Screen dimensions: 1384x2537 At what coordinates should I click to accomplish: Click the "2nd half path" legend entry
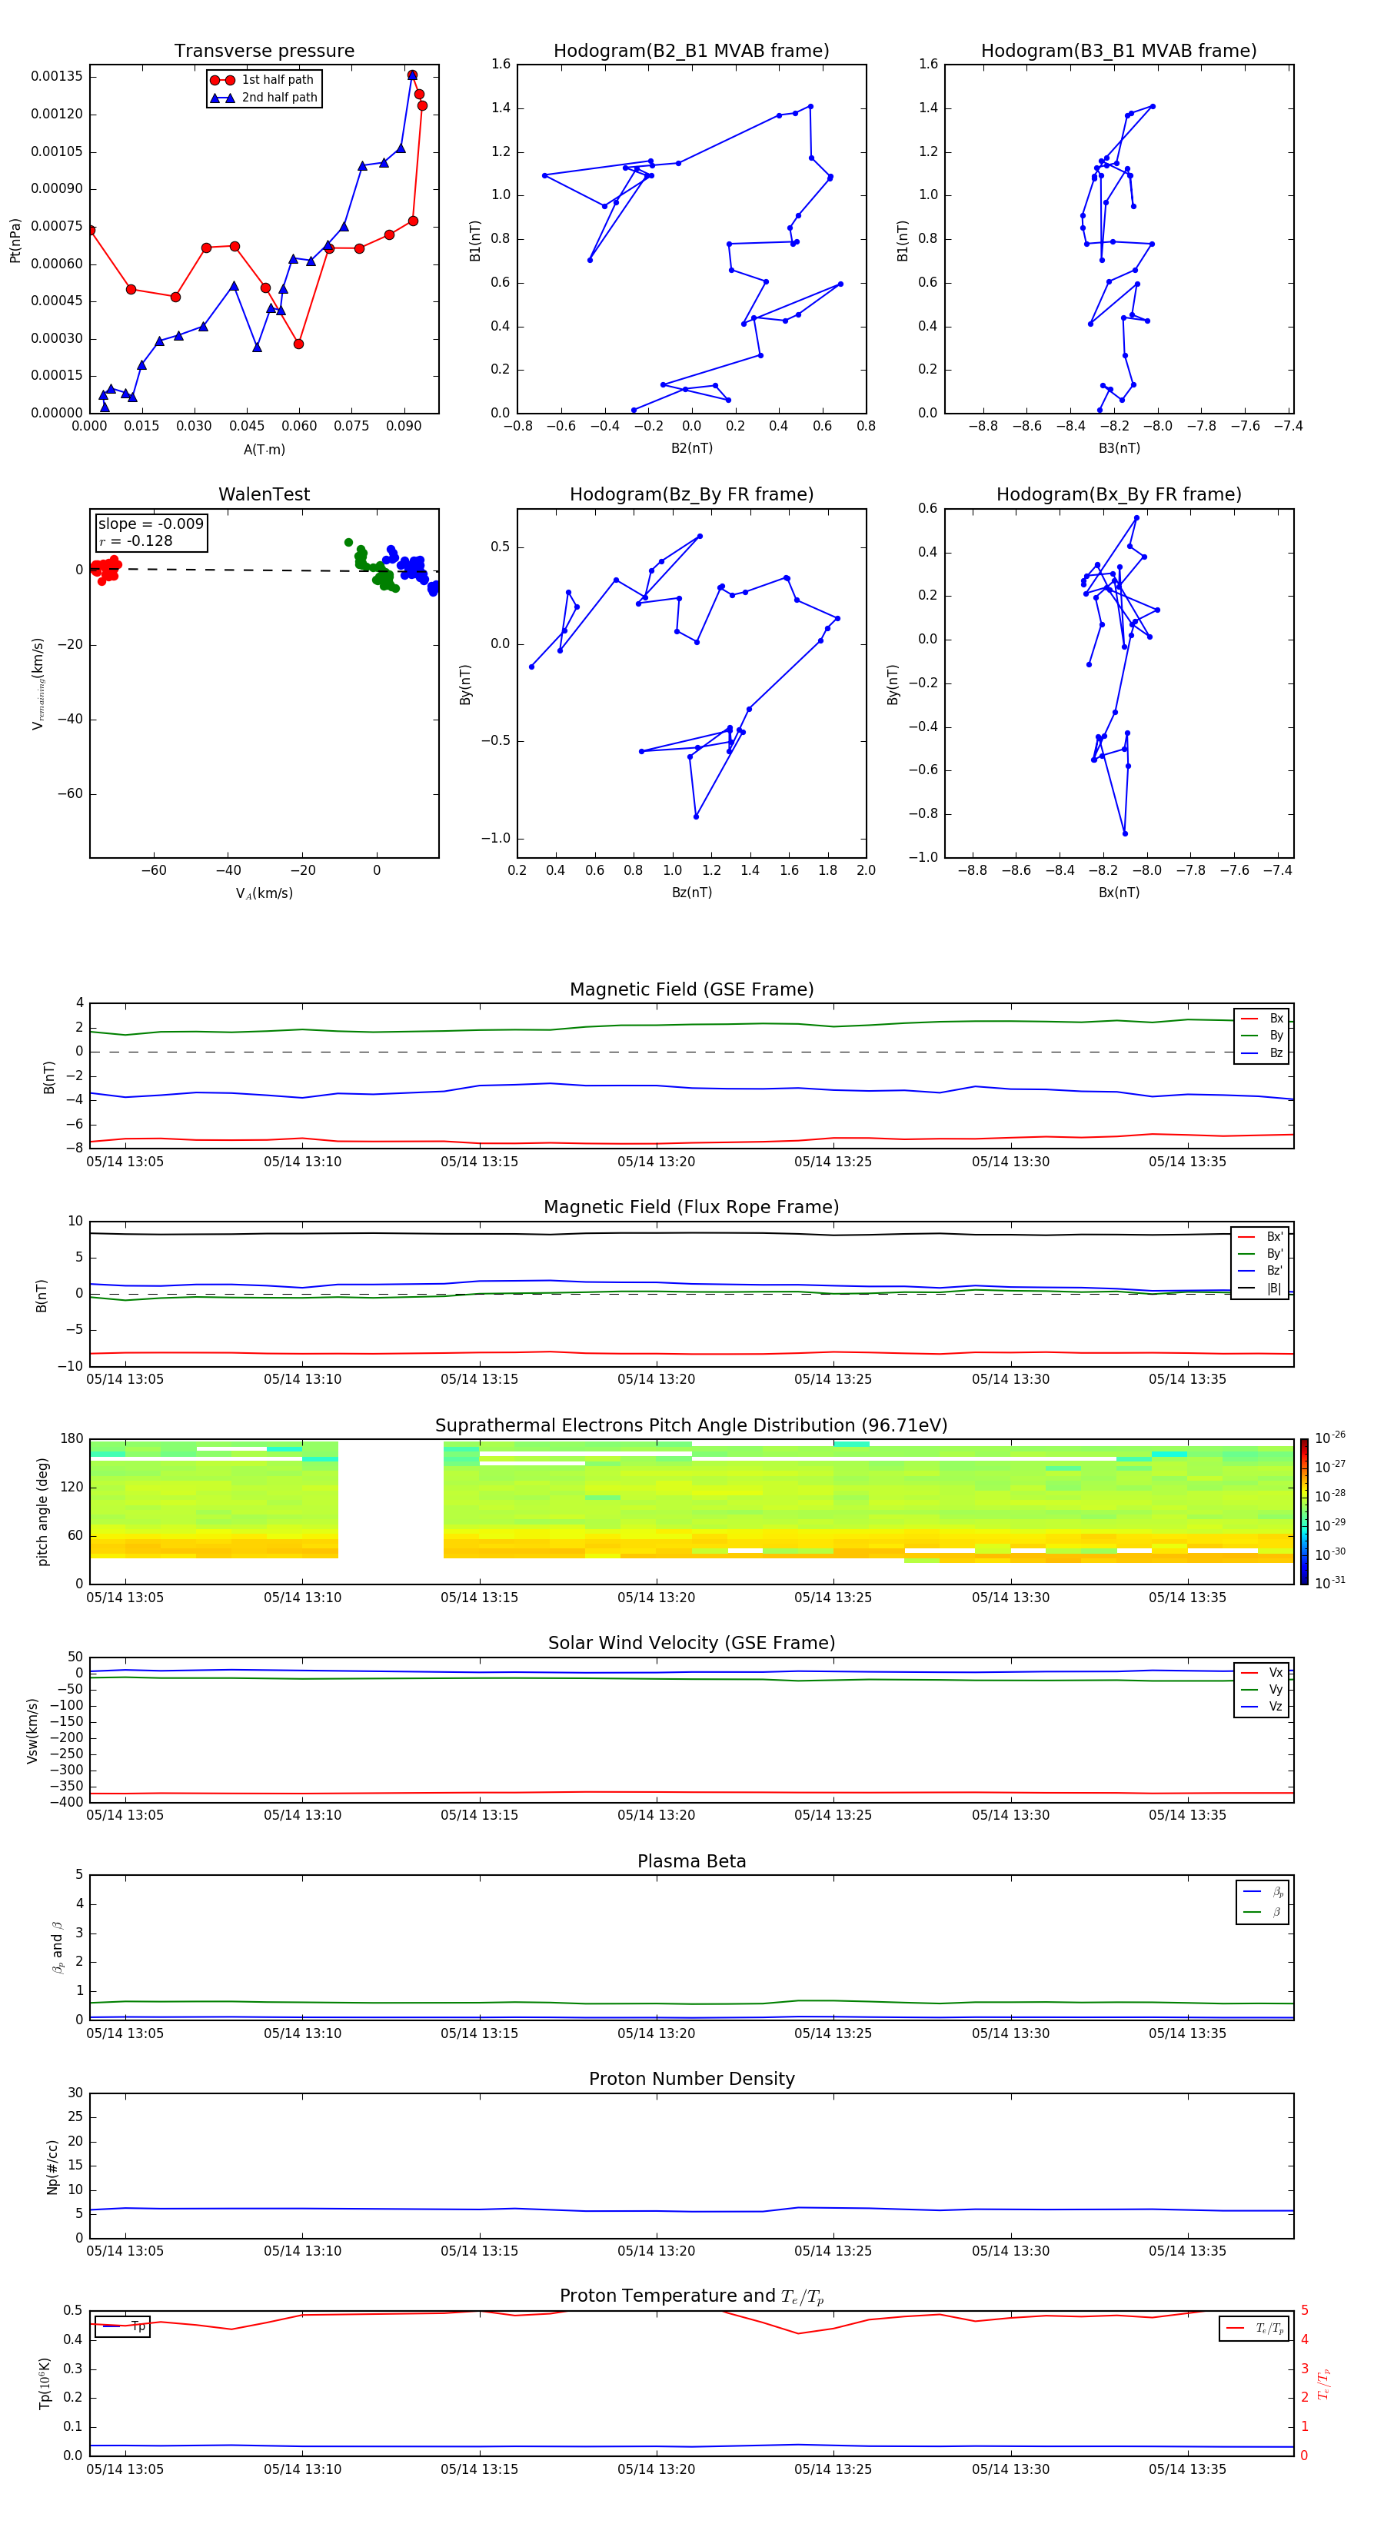tap(264, 98)
